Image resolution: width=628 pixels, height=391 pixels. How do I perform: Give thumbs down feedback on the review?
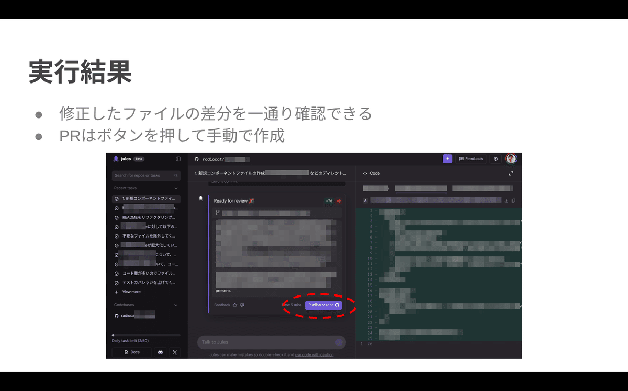coord(242,305)
